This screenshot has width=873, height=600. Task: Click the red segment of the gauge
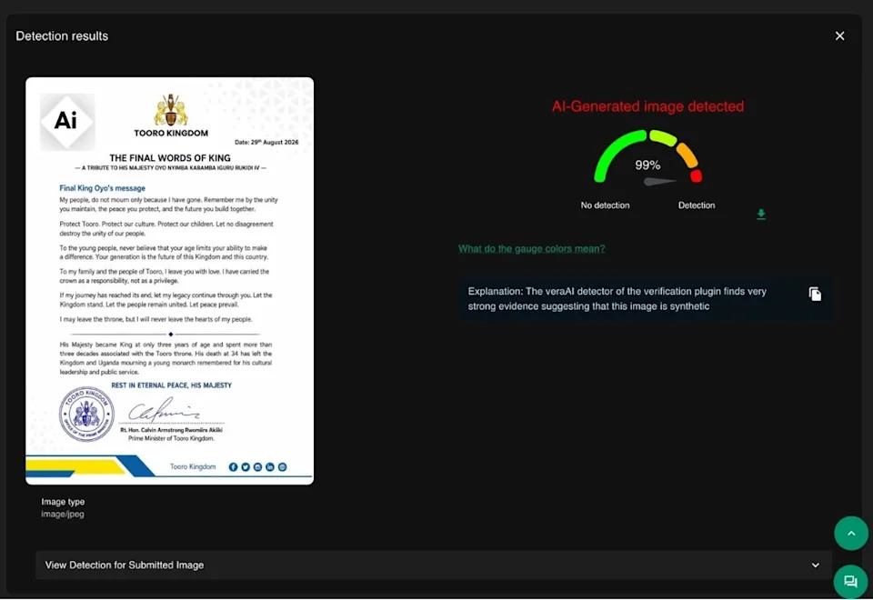(696, 175)
